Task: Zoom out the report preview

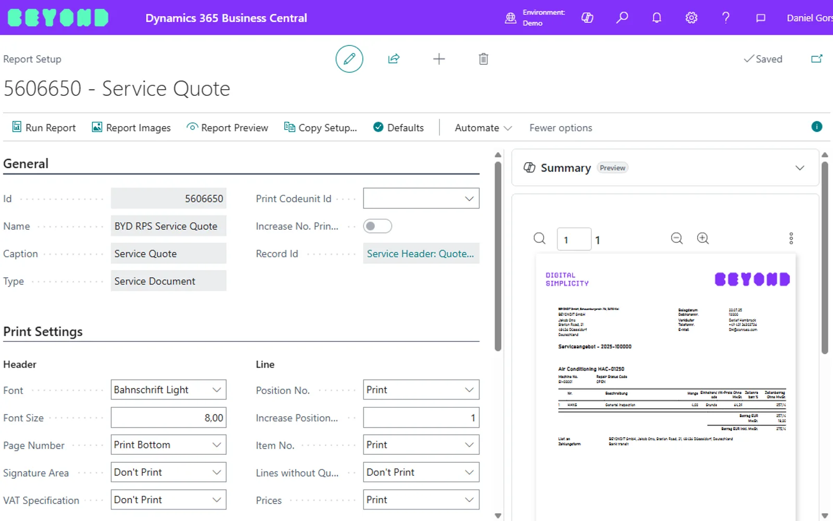Action: pos(677,238)
